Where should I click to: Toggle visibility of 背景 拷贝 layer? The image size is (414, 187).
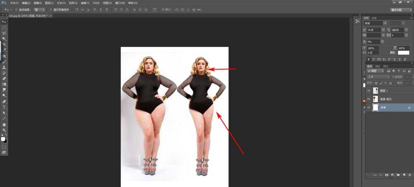click(368, 99)
